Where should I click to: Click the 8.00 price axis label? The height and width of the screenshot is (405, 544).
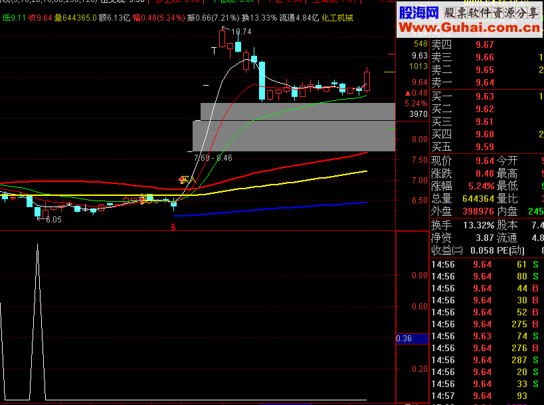pos(419,139)
